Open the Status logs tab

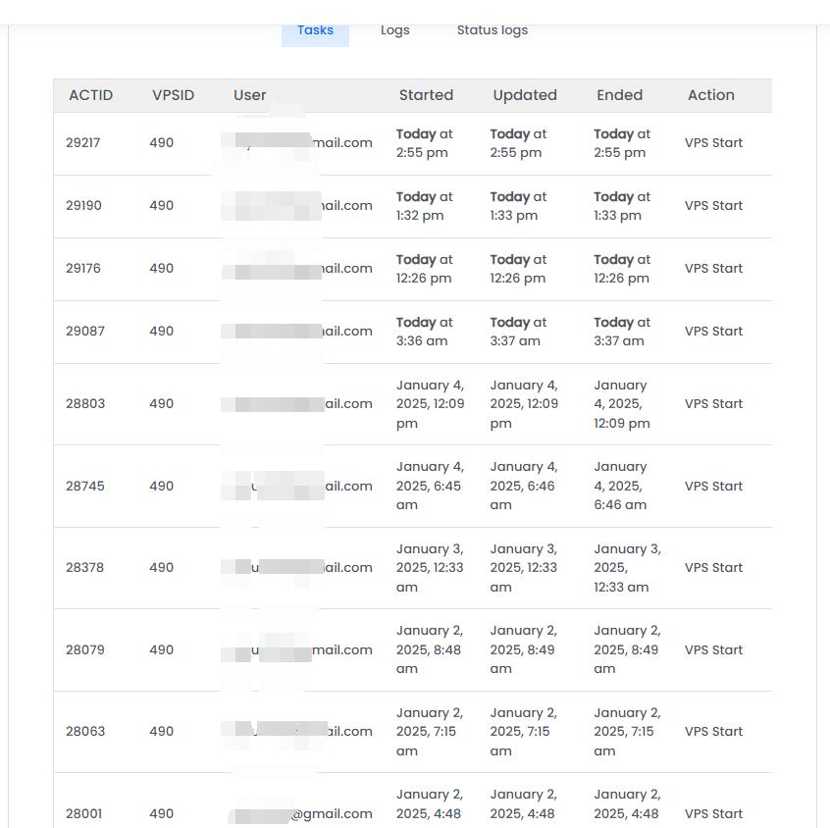tap(493, 30)
